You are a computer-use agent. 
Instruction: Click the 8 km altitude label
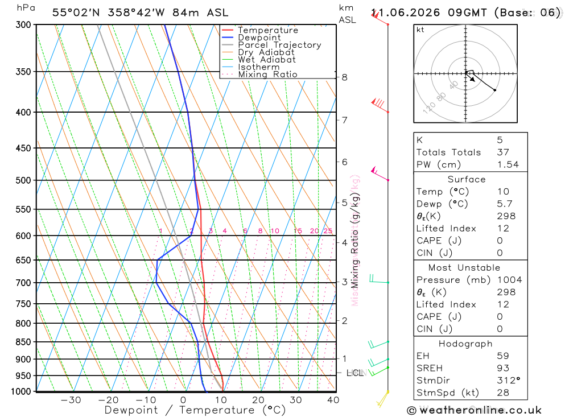point(344,77)
